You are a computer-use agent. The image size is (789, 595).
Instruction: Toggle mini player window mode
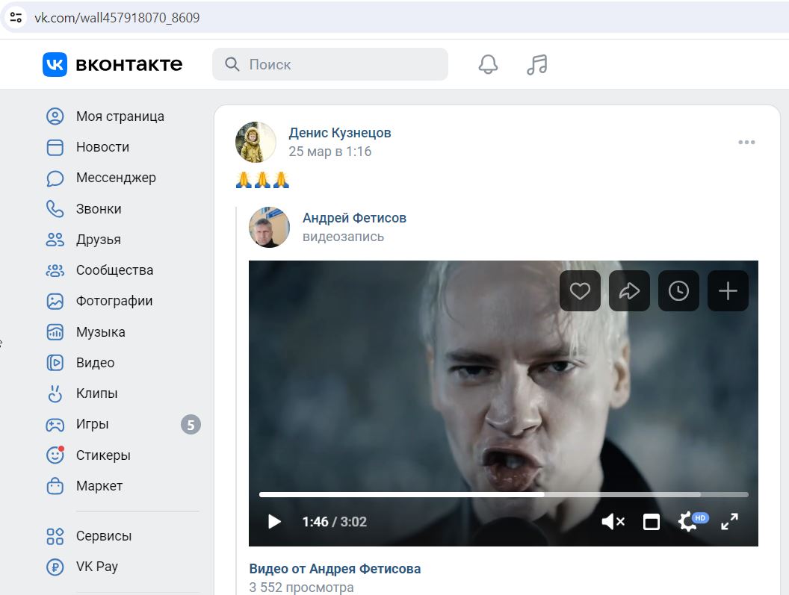651,522
